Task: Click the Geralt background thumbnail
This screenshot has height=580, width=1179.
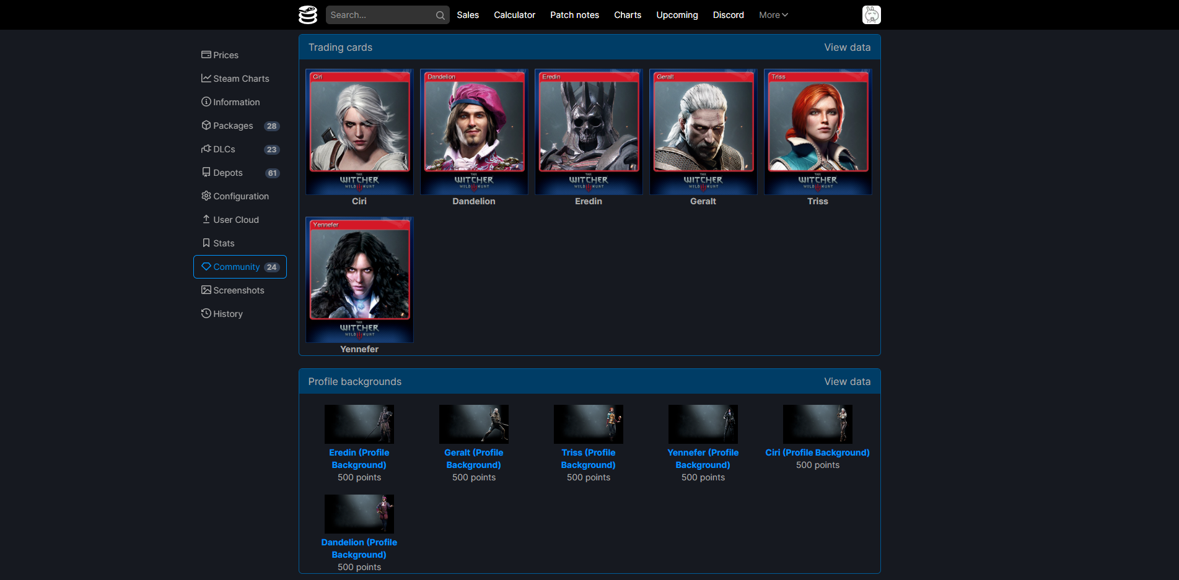Action: tap(474, 424)
